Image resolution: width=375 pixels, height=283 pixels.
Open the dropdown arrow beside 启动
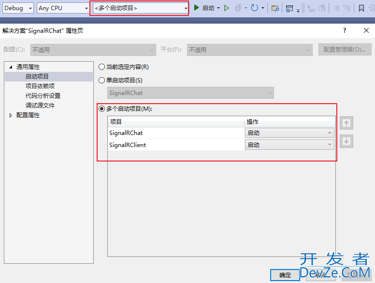[x=218, y=8]
